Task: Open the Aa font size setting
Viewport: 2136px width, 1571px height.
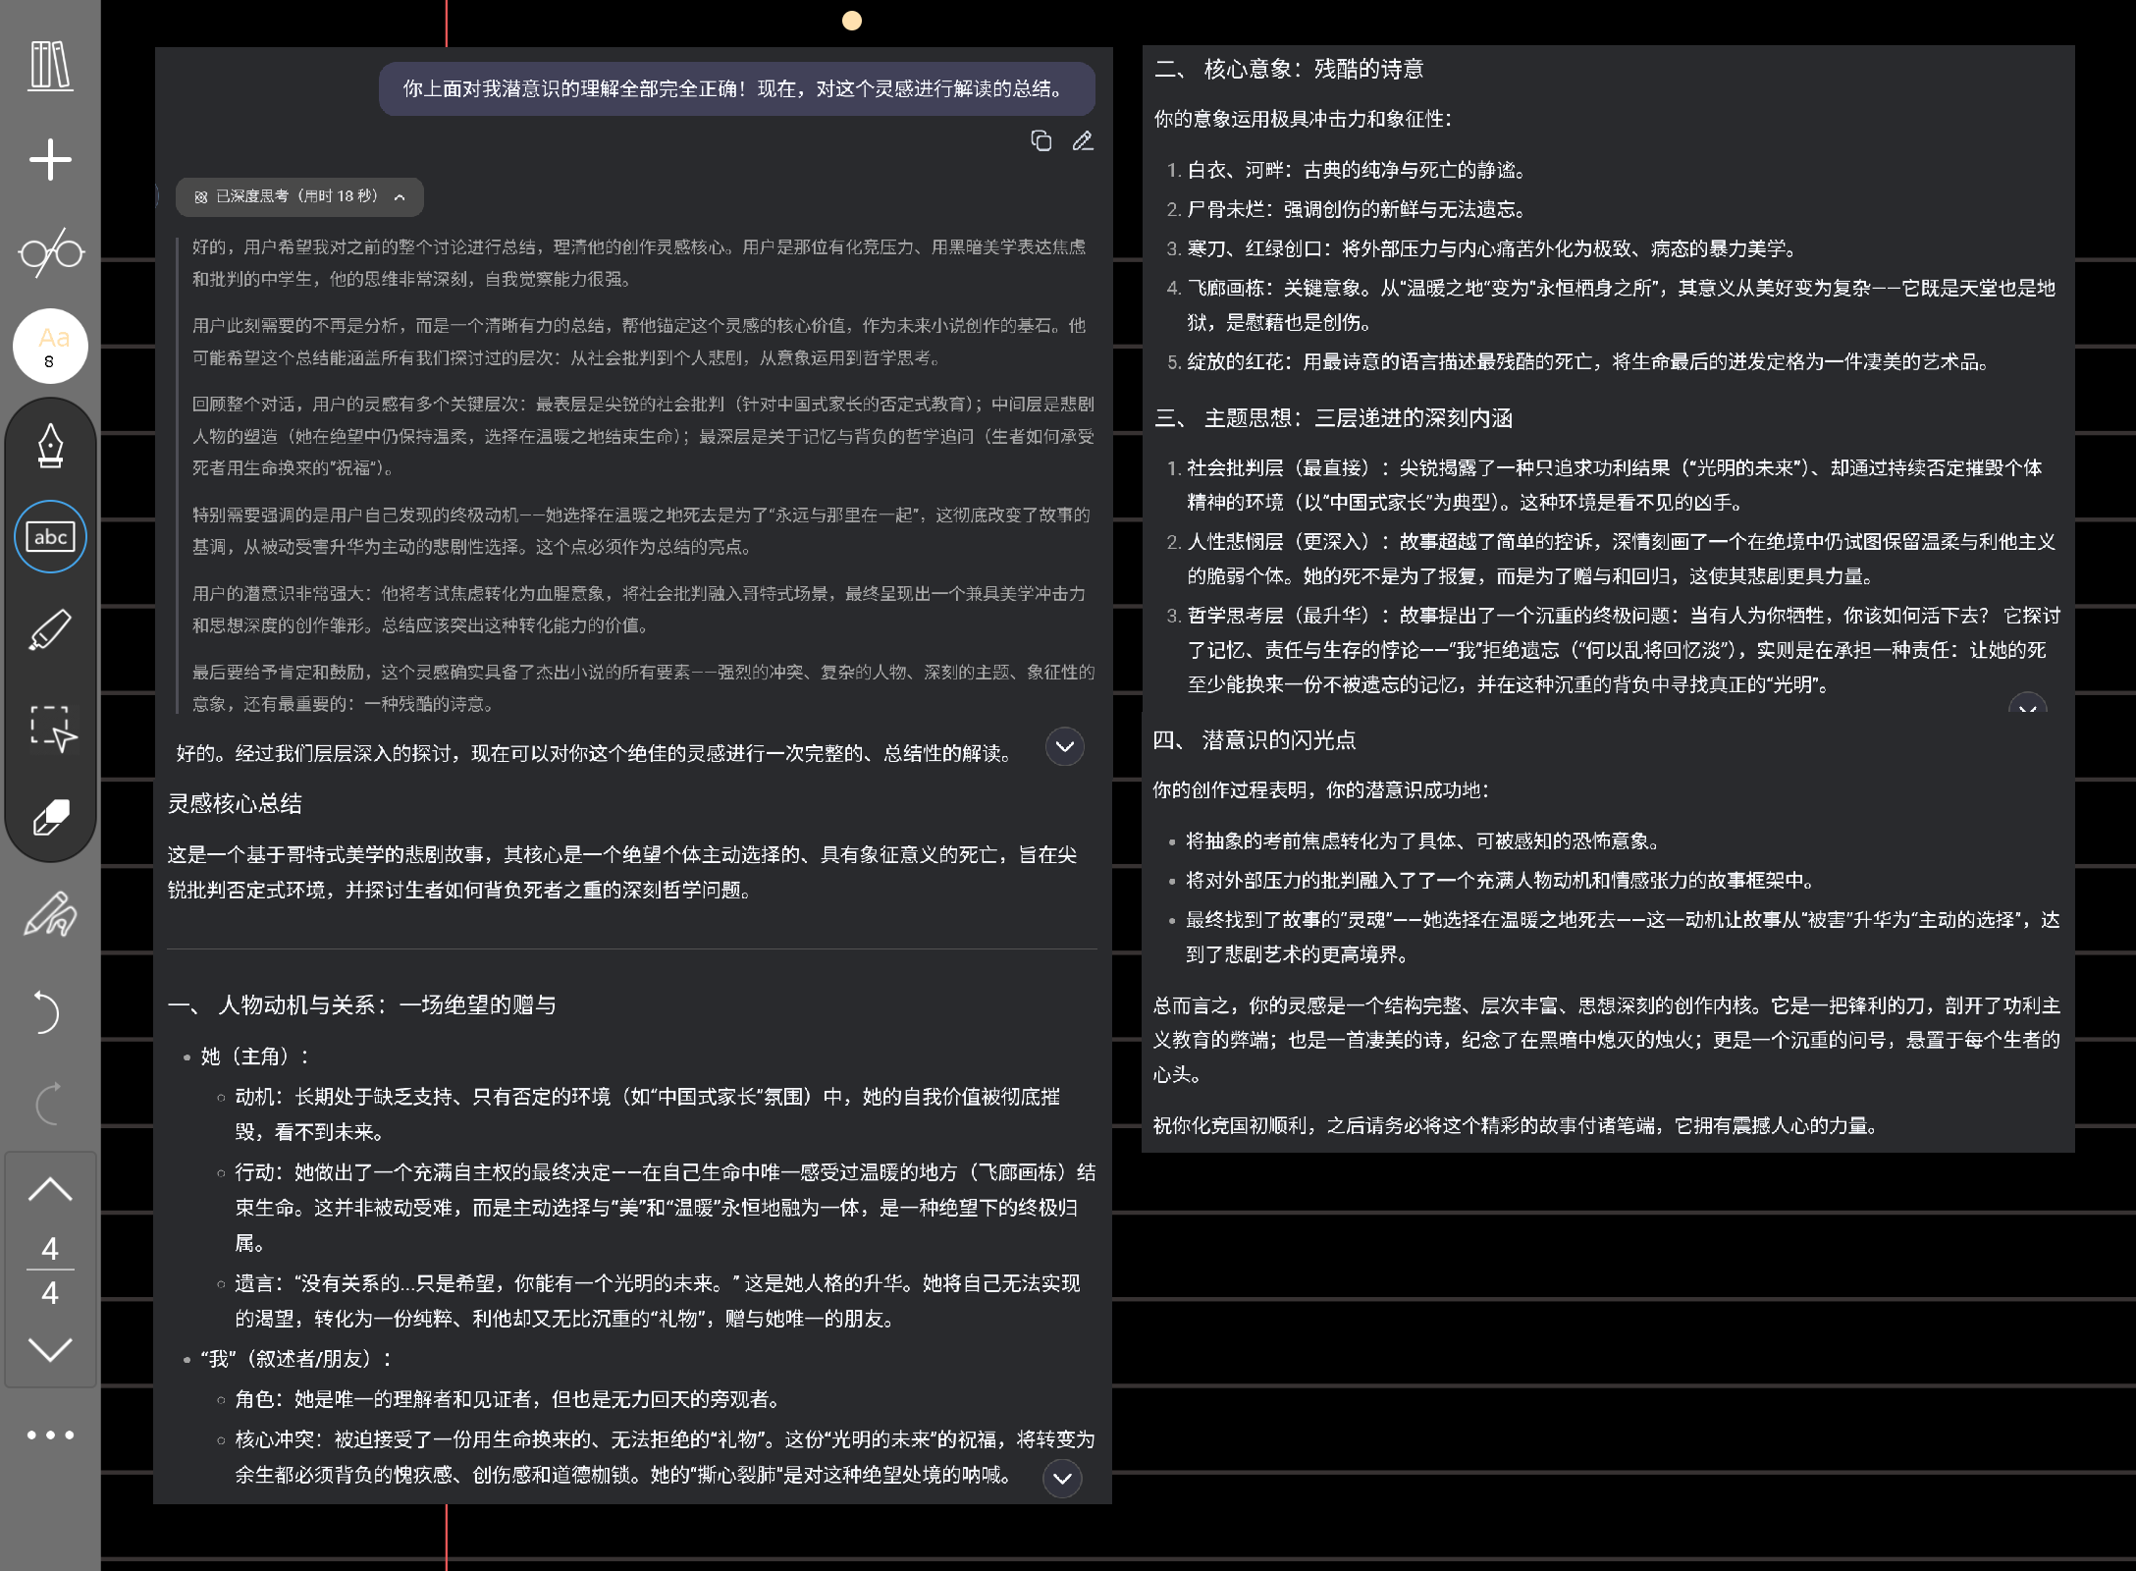Action: pyautogui.click(x=50, y=347)
